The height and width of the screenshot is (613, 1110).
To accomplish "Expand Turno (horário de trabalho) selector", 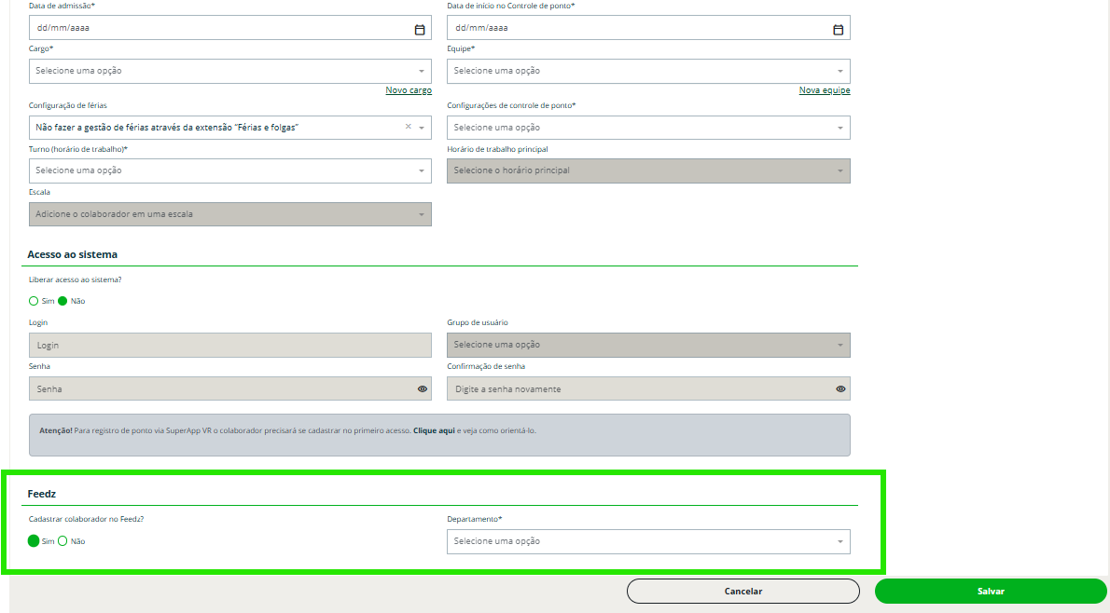I will click(229, 170).
